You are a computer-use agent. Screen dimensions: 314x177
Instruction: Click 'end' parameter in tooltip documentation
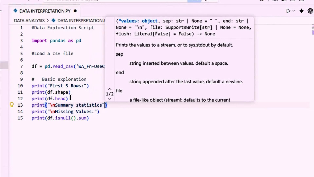pos(120,72)
